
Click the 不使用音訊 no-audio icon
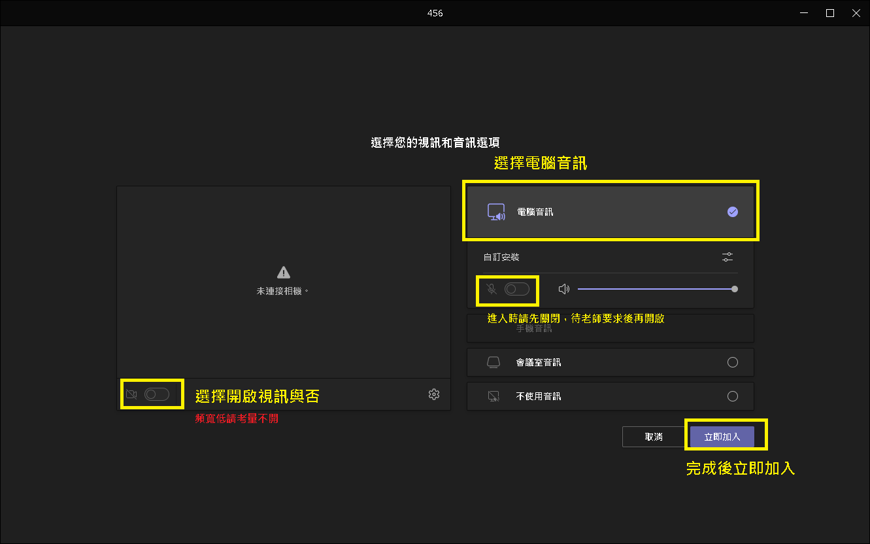coord(494,396)
